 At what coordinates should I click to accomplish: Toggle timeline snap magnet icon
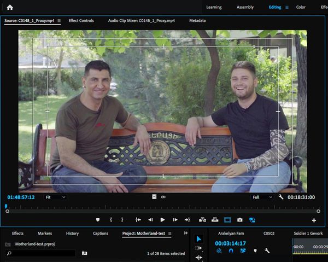tap(231, 251)
